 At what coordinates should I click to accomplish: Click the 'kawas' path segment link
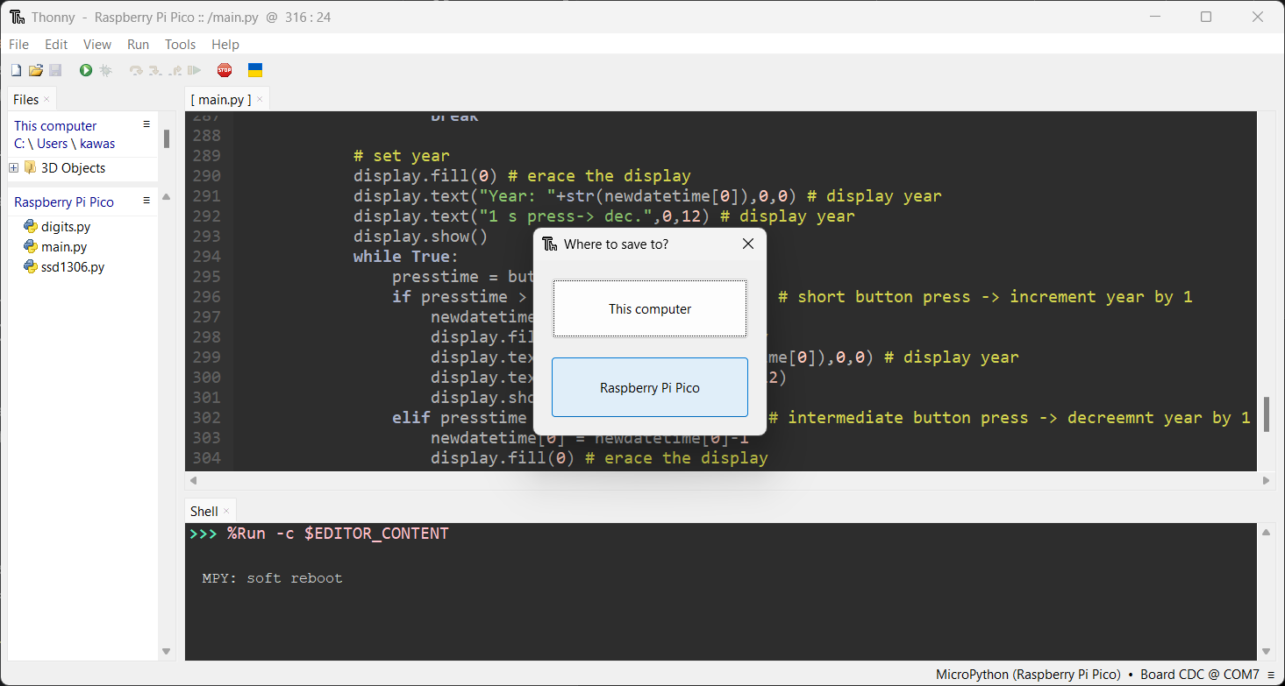tap(97, 144)
